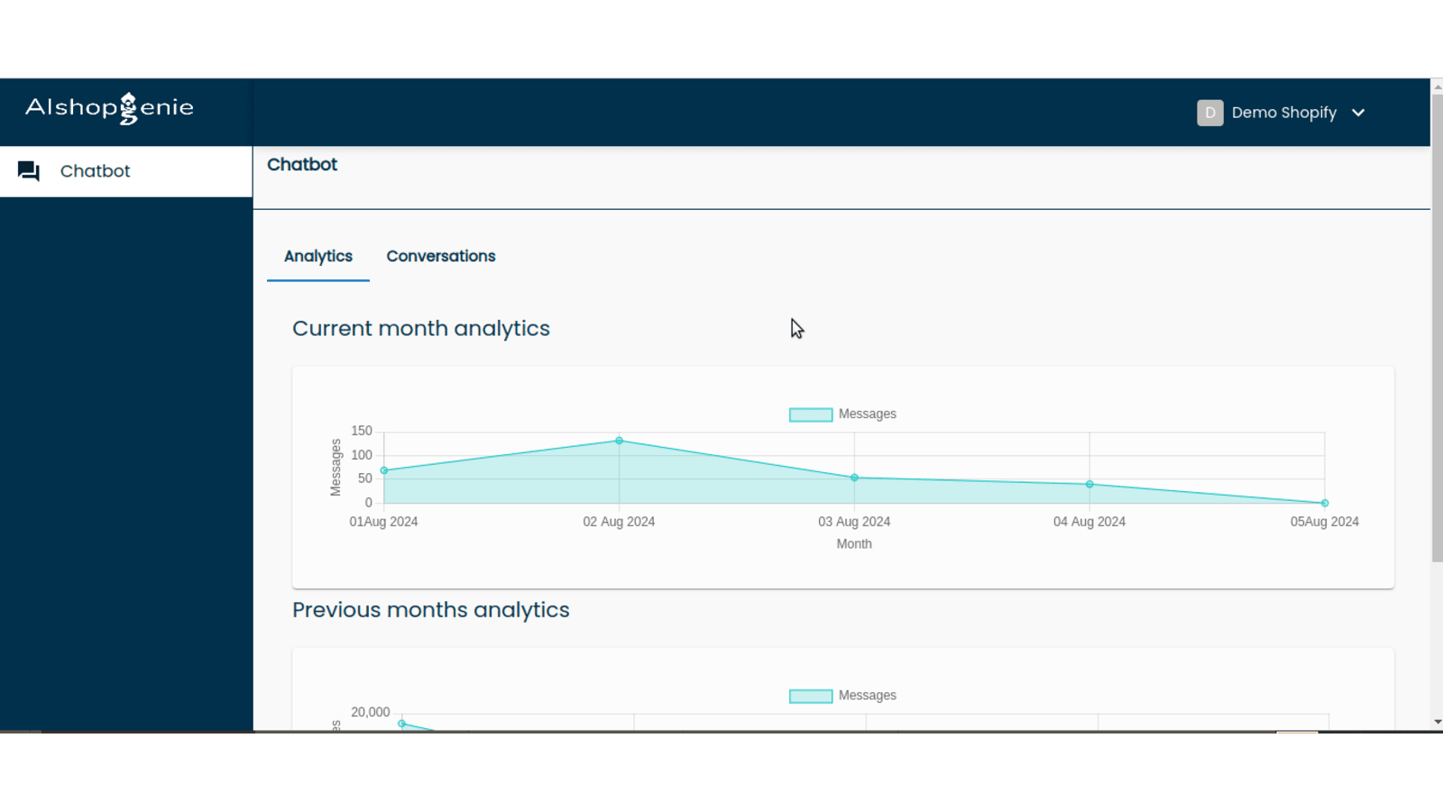Click the current month Messages legend swatch
The width and height of the screenshot is (1443, 811).
pyautogui.click(x=810, y=415)
